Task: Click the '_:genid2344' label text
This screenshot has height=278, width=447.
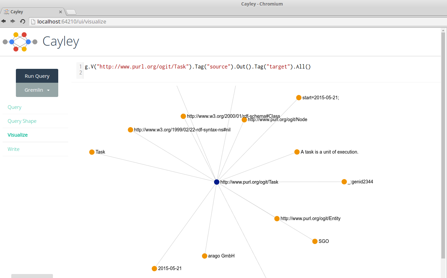Action: (x=360, y=182)
